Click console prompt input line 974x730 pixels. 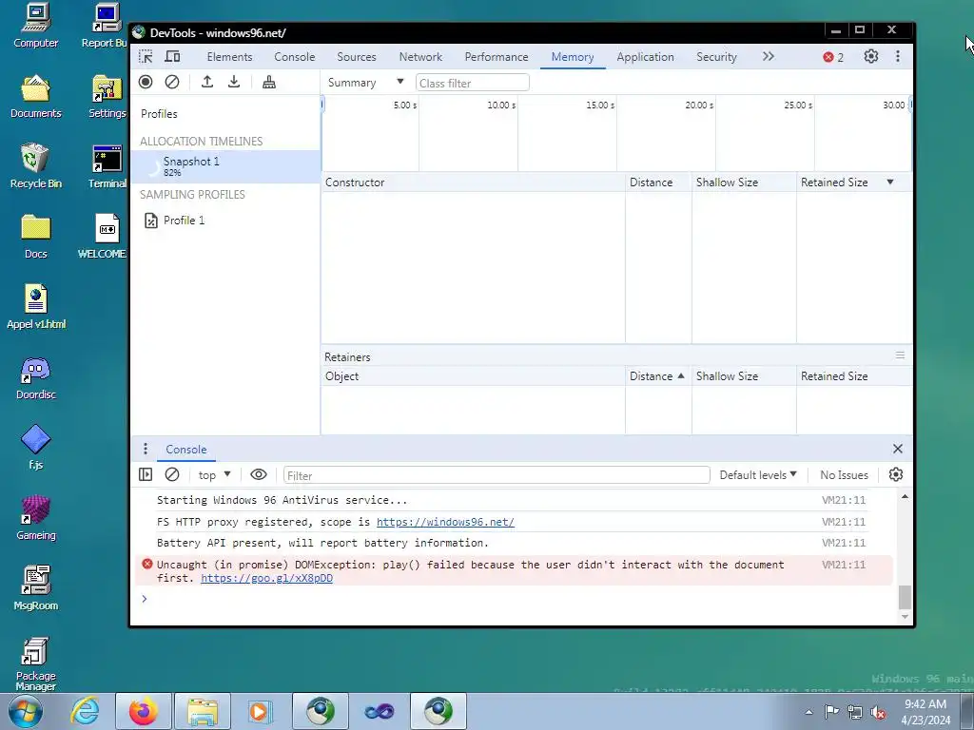[516, 599]
